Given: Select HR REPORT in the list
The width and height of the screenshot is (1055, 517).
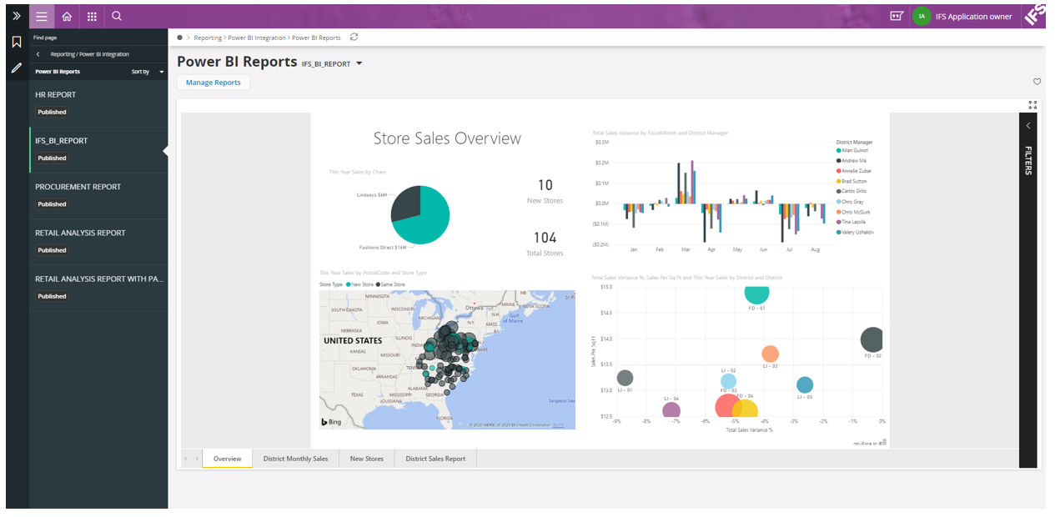Looking at the screenshot, I should [56, 95].
